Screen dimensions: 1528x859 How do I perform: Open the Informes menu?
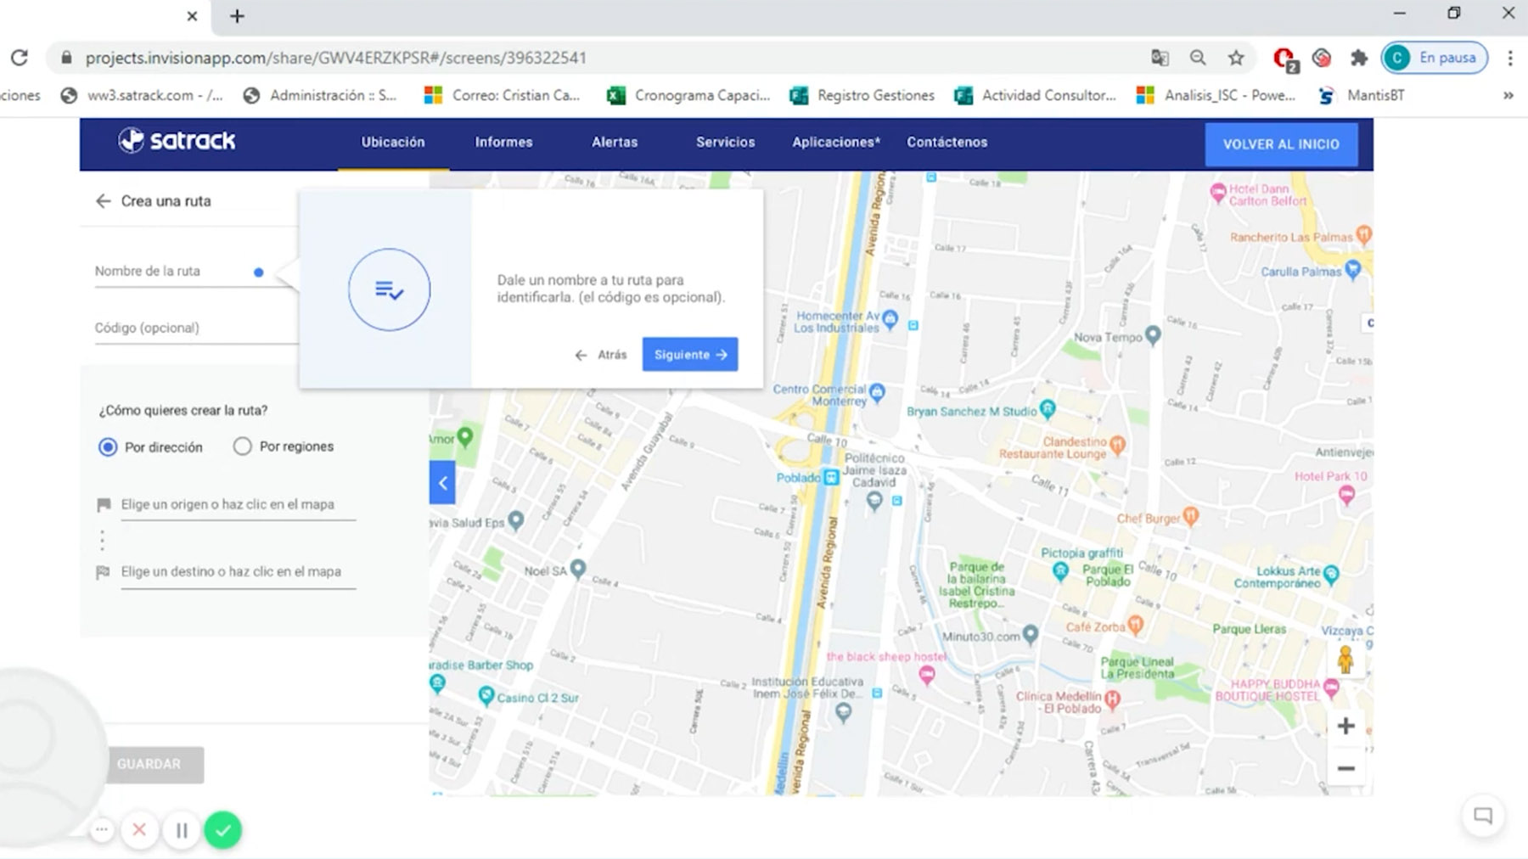pos(503,143)
